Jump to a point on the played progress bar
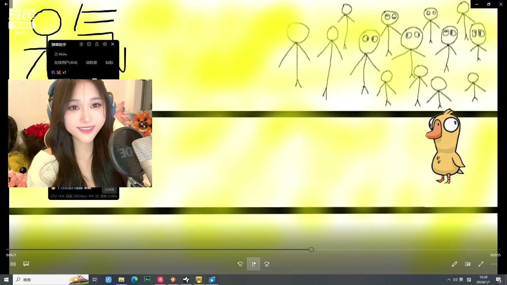507x285 pixels. [x=158, y=250]
